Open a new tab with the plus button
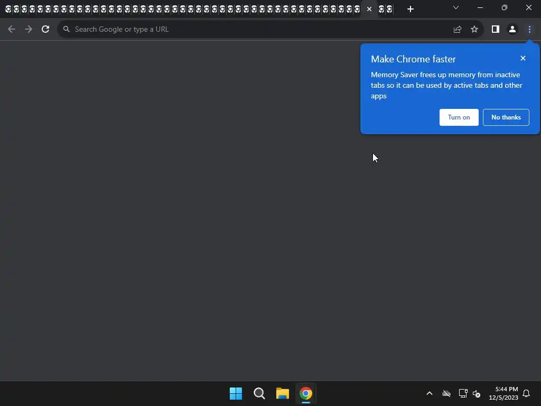541x406 pixels. point(410,10)
